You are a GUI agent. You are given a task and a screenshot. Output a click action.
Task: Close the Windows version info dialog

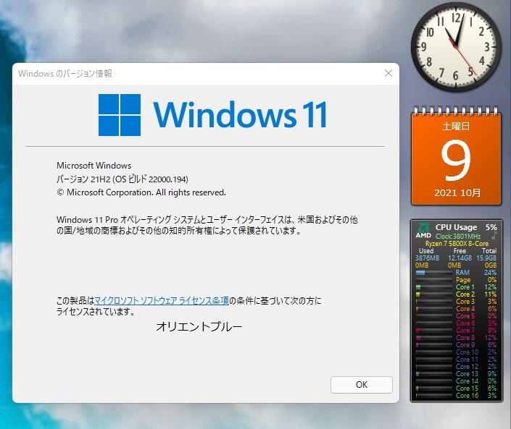tap(388, 73)
